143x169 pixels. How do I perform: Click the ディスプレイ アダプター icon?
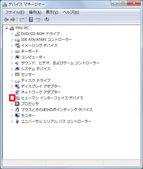click(17, 86)
